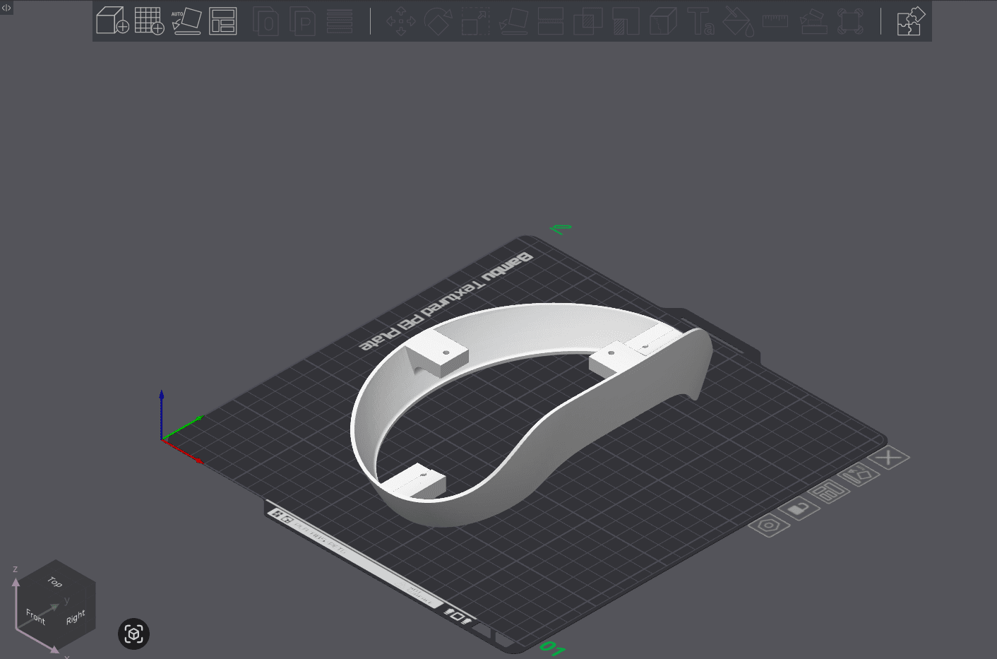997x659 pixels.
Task: Run auto-orient on the model
Action: [x=186, y=20]
